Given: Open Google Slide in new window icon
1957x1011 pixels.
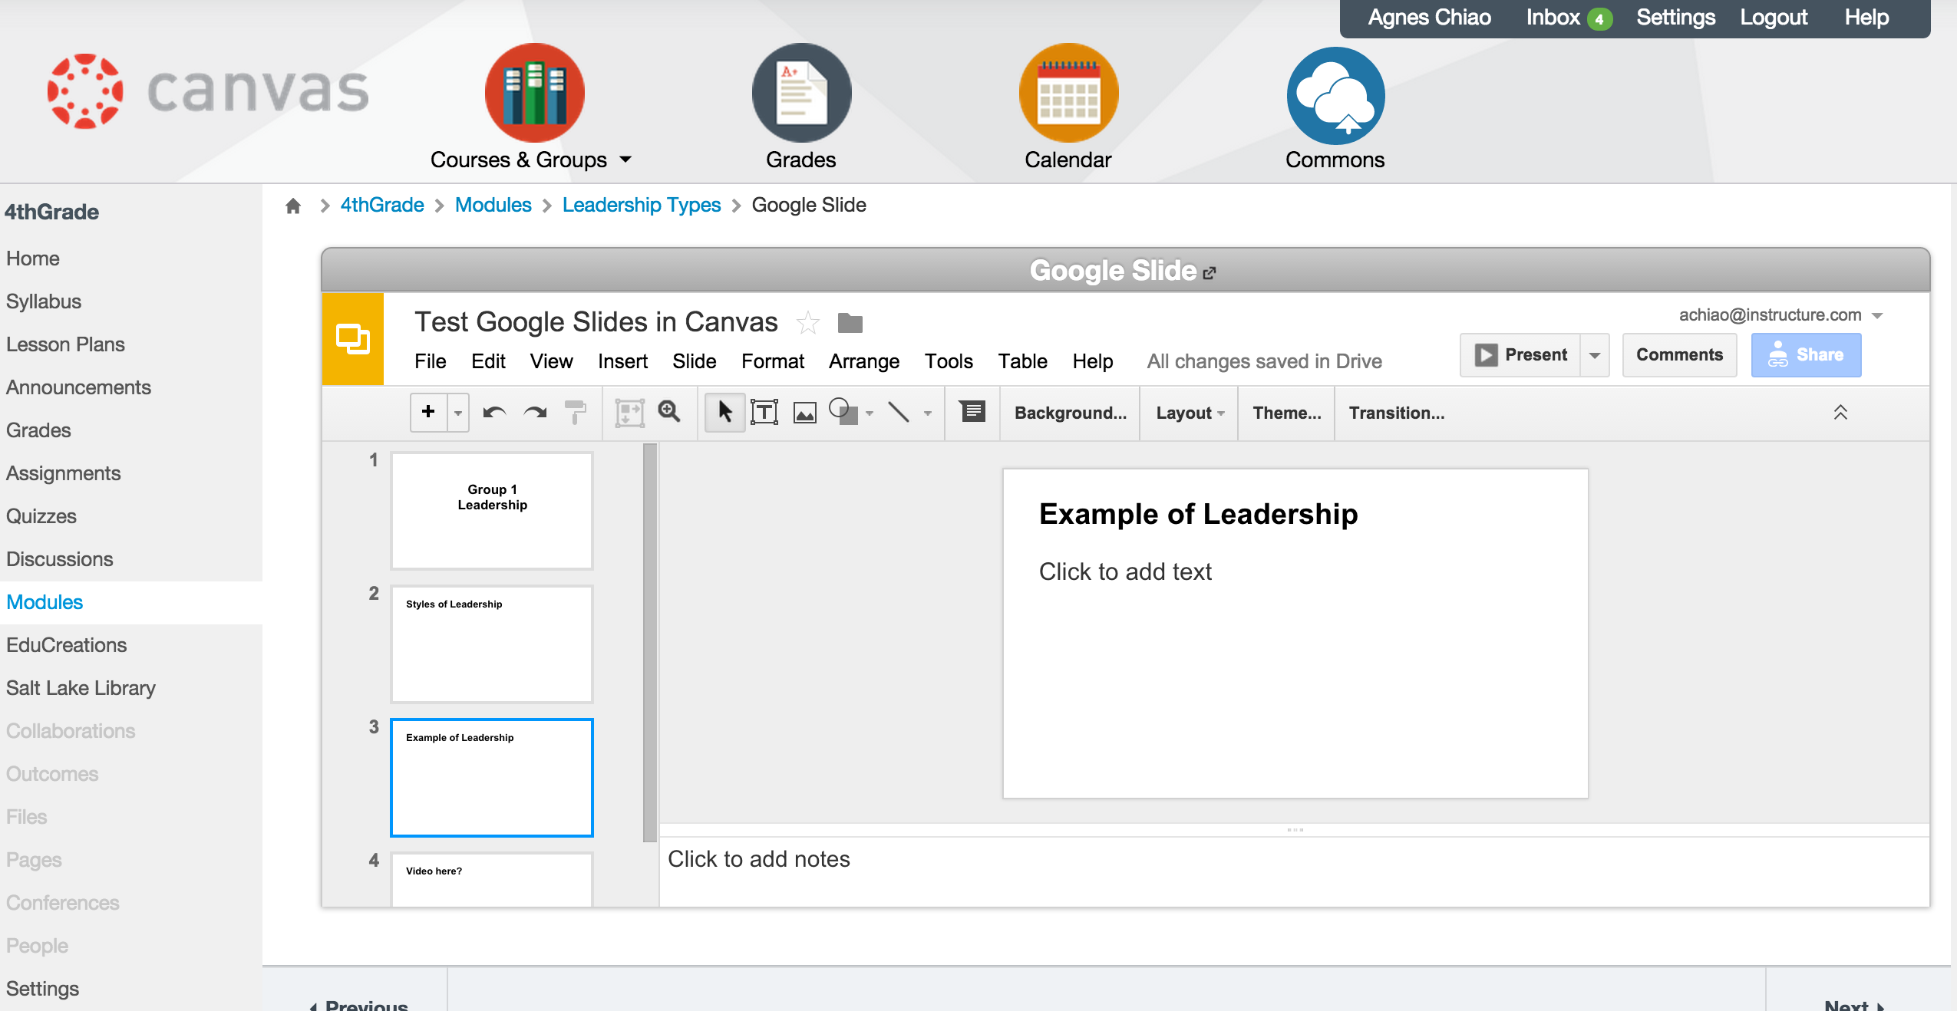Looking at the screenshot, I should tap(1210, 272).
